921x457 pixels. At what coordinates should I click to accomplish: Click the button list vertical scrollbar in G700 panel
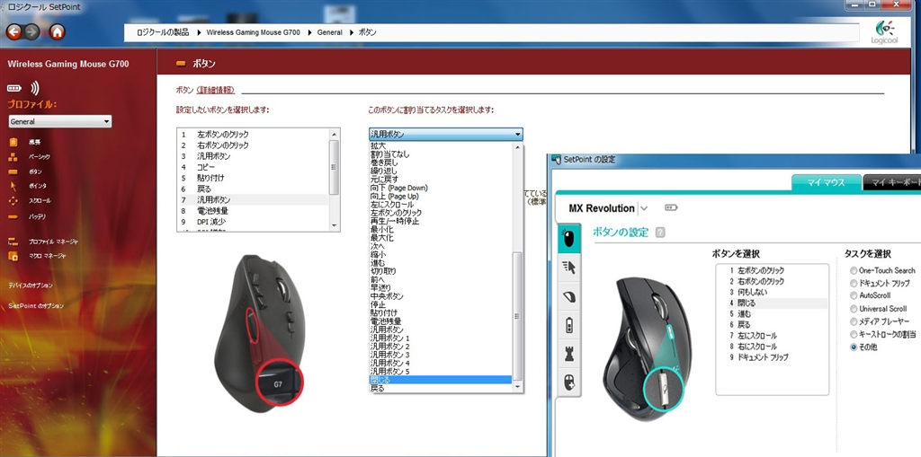tap(335, 180)
